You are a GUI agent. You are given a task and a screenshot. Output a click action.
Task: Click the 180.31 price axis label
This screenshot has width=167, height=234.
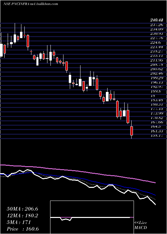[156, 104]
